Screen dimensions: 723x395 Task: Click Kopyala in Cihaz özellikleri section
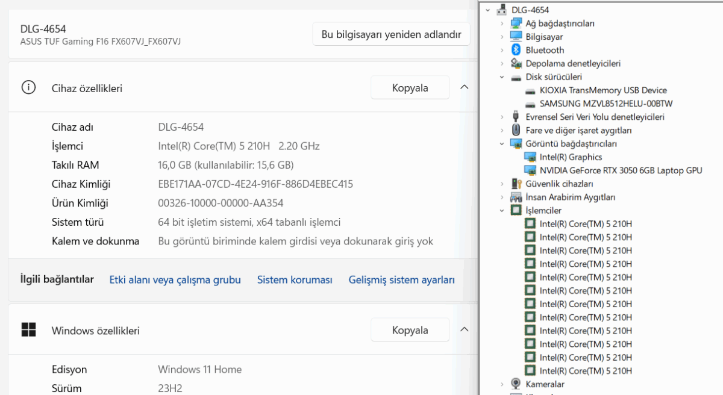pos(410,88)
